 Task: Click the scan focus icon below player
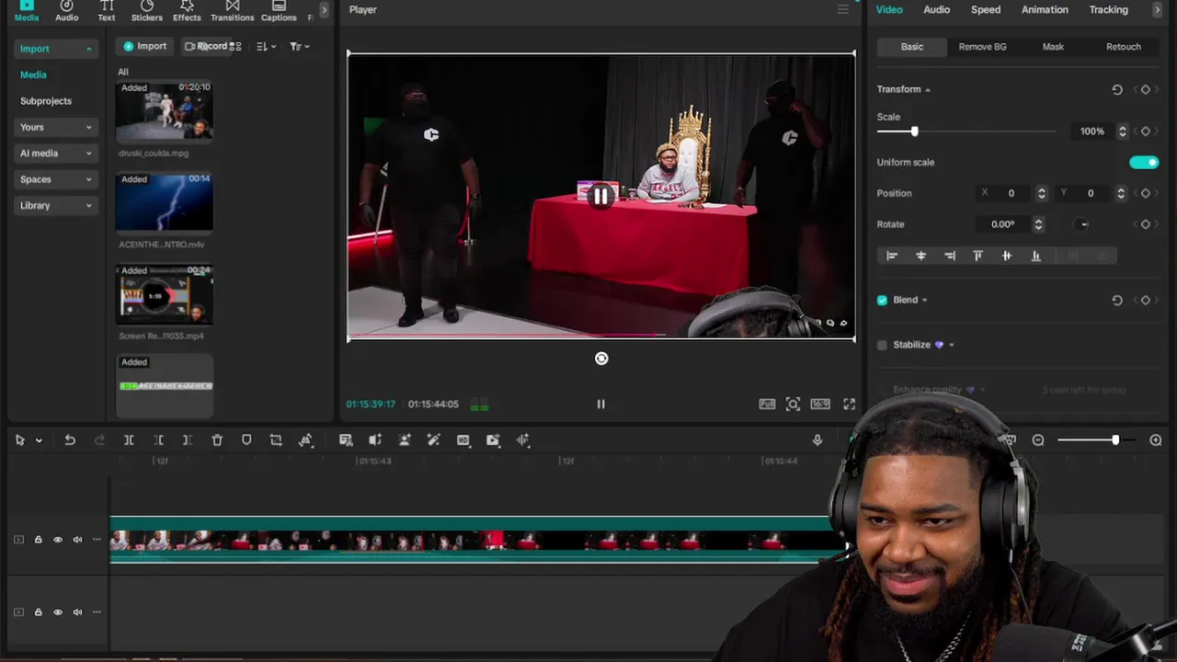(x=793, y=404)
